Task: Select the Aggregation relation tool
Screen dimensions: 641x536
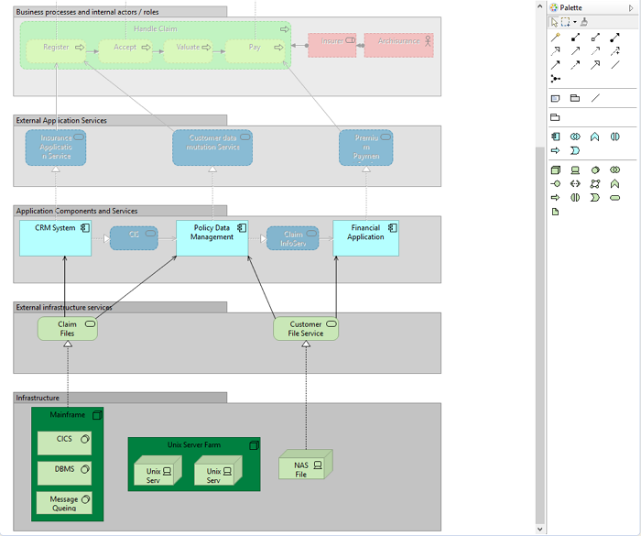Action: [x=595, y=38]
